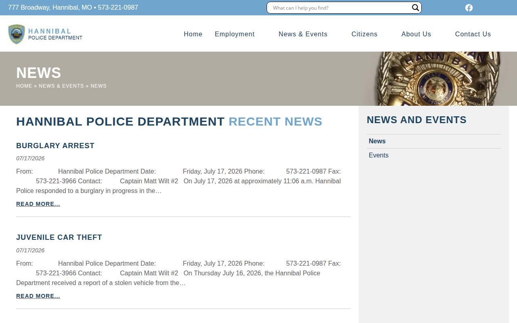Click the 07/17/2026 date under Burglary Arrest

pos(30,158)
